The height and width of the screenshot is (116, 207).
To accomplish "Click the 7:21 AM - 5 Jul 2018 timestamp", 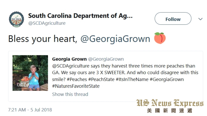I will pyautogui.click(x=30, y=110).
